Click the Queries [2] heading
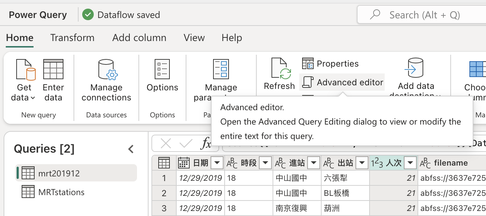 click(x=44, y=149)
